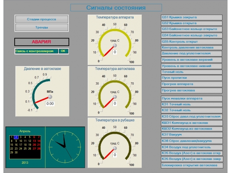Click КЭ8 Сброс давления/вакуума signal
This screenshot has height=173, width=231.
(192, 141)
